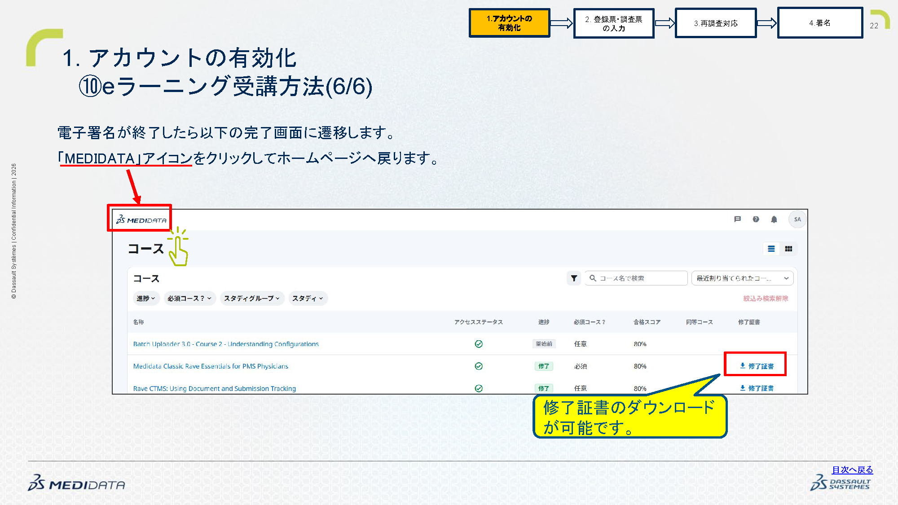Image resolution: width=898 pixels, height=505 pixels.
Task: Click the access status check for Rave CTMS
Action: [479, 388]
